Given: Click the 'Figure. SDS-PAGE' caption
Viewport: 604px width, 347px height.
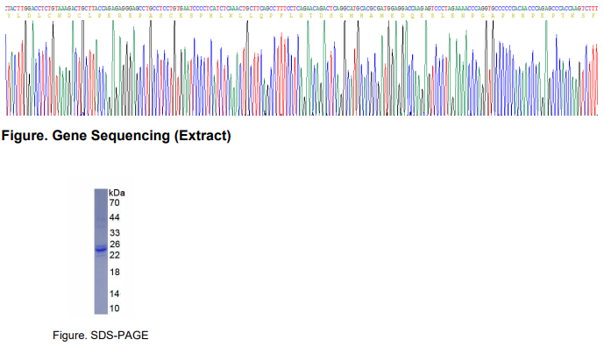Looking at the screenshot, I should click(101, 336).
